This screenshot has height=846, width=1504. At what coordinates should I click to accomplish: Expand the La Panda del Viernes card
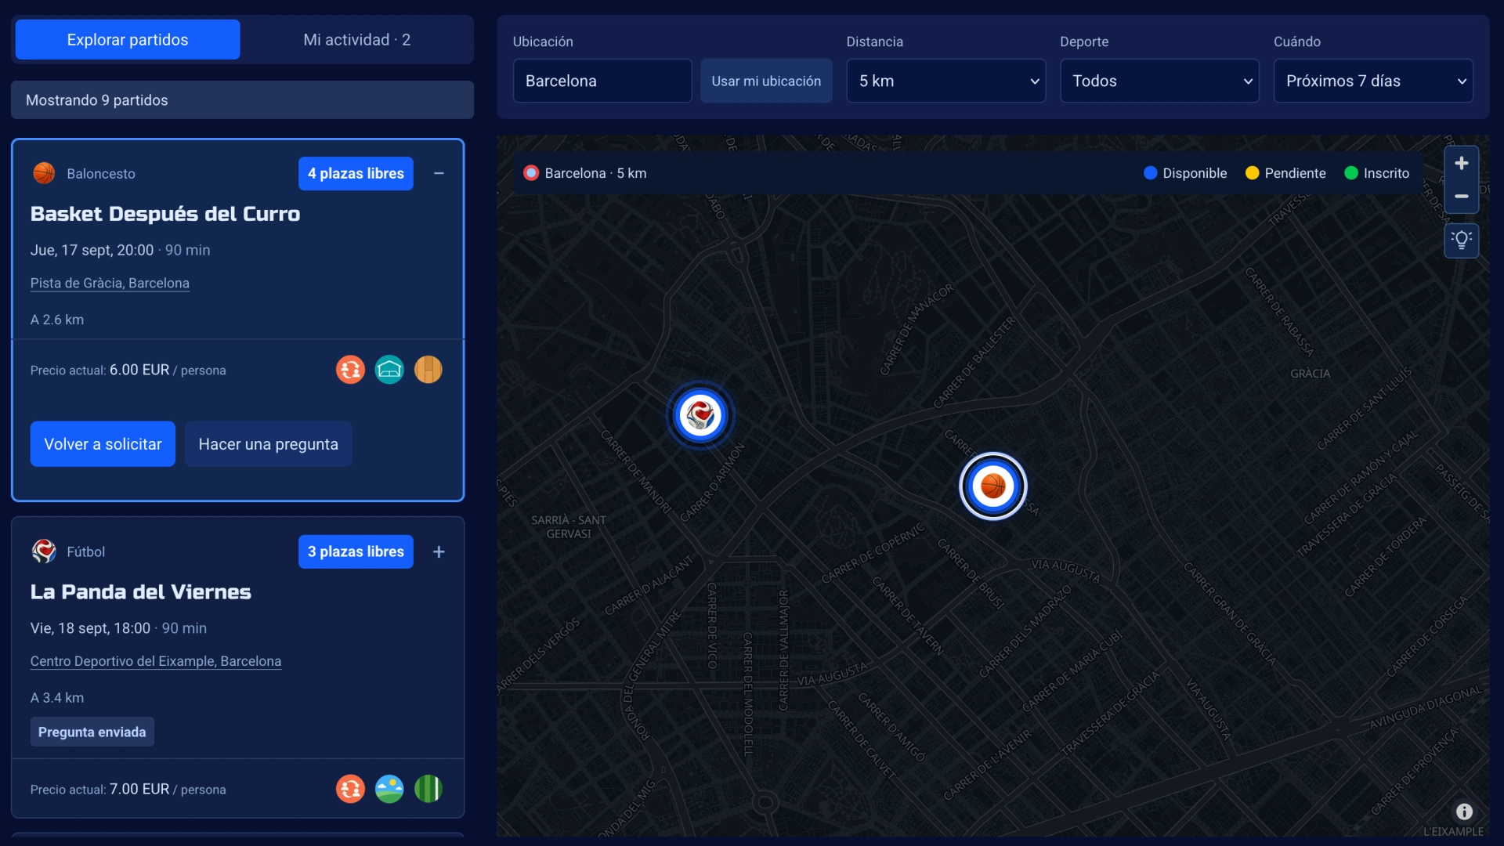[x=439, y=551]
